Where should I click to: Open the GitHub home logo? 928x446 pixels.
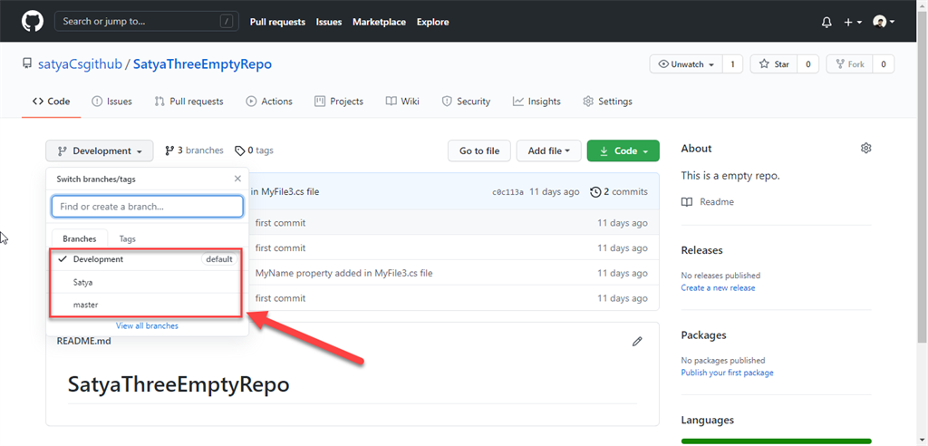pyautogui.click(x=32, y=22)
